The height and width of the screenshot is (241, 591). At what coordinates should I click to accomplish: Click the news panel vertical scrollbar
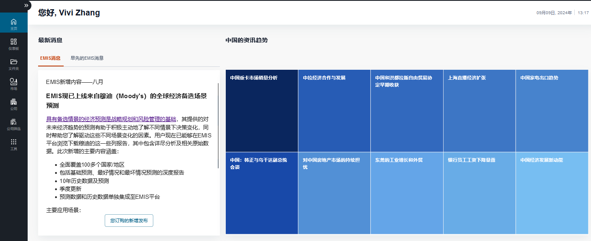(218, 125)
